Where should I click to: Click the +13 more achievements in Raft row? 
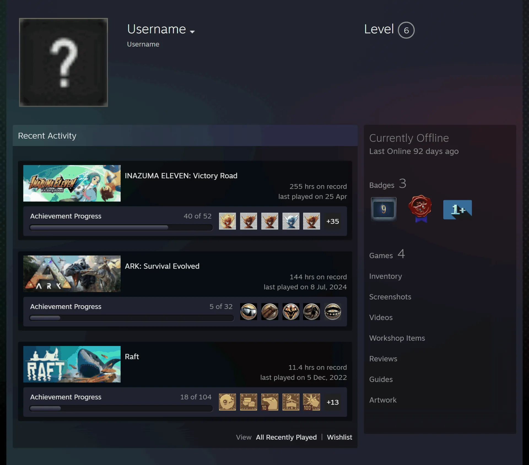click(333, 402)
